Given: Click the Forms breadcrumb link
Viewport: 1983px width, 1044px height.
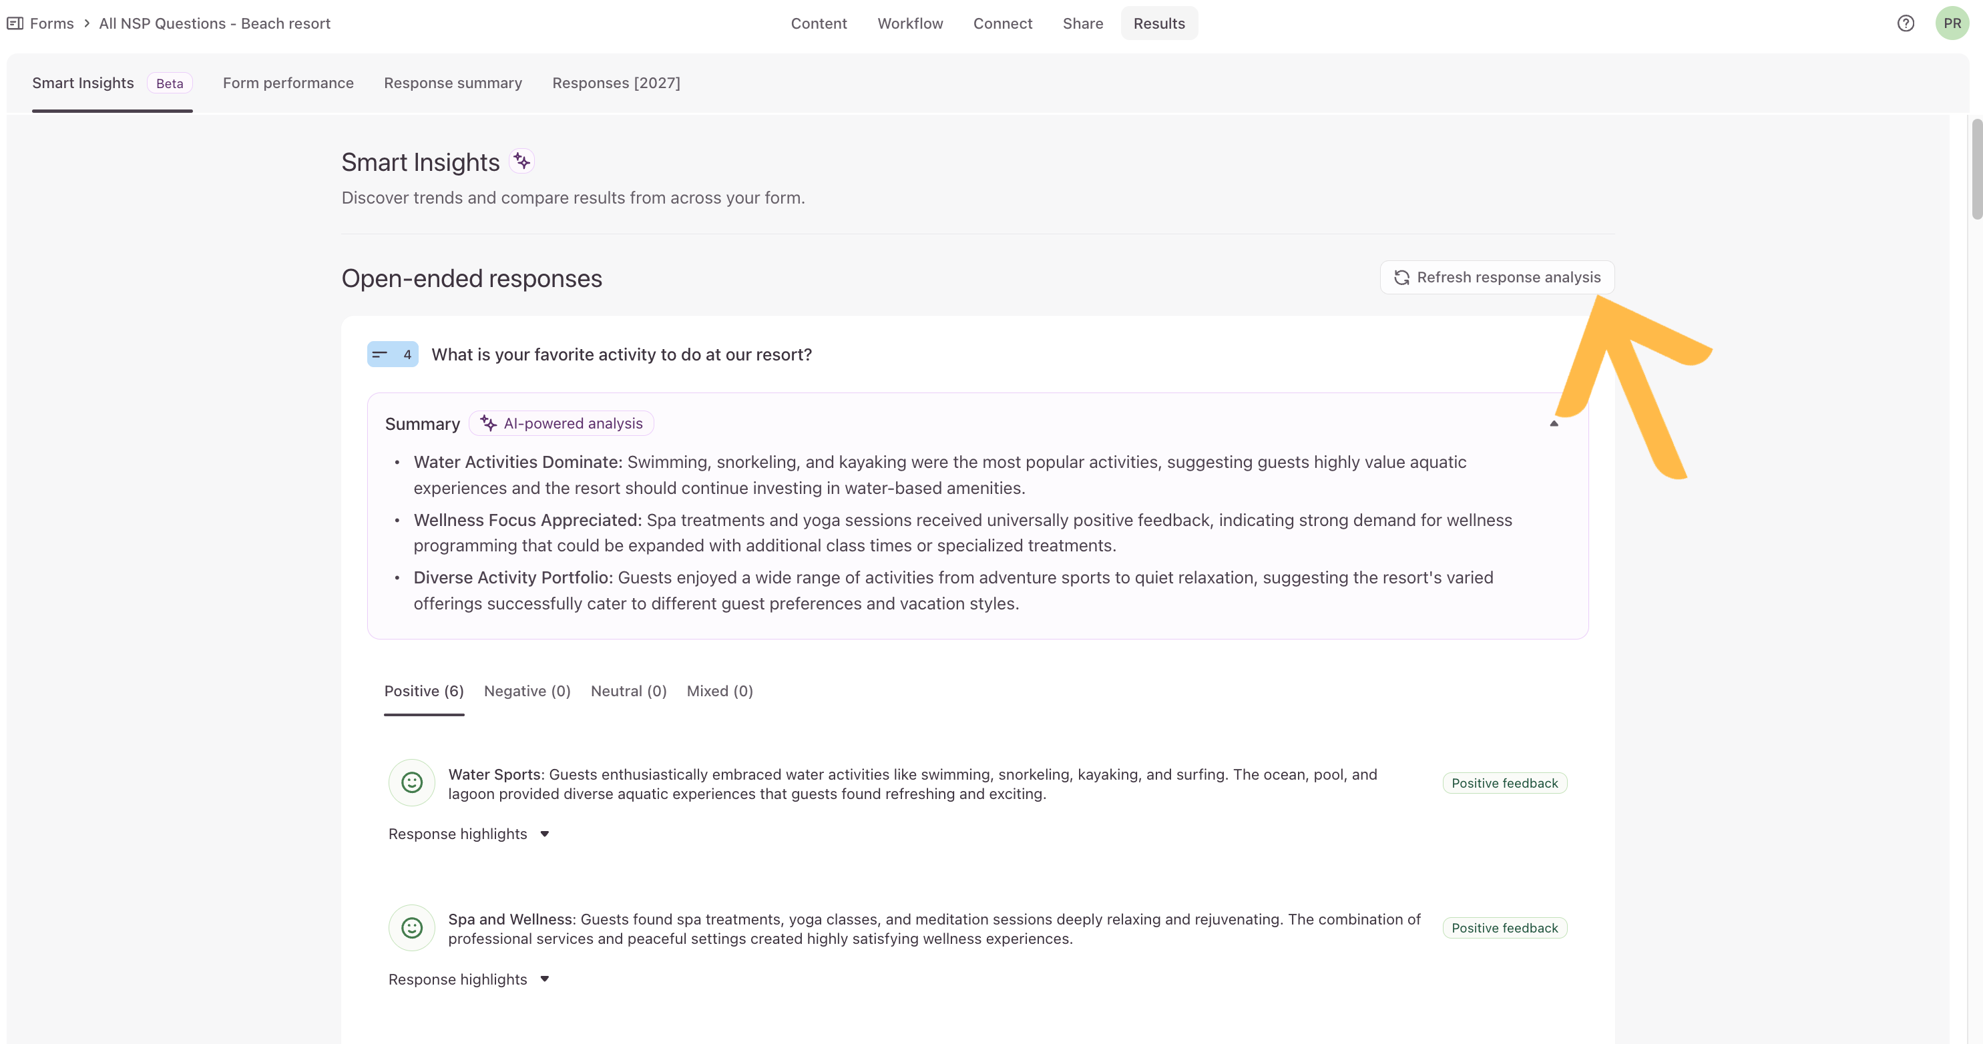Looking at the screenshot, I should tap(51, 23).
